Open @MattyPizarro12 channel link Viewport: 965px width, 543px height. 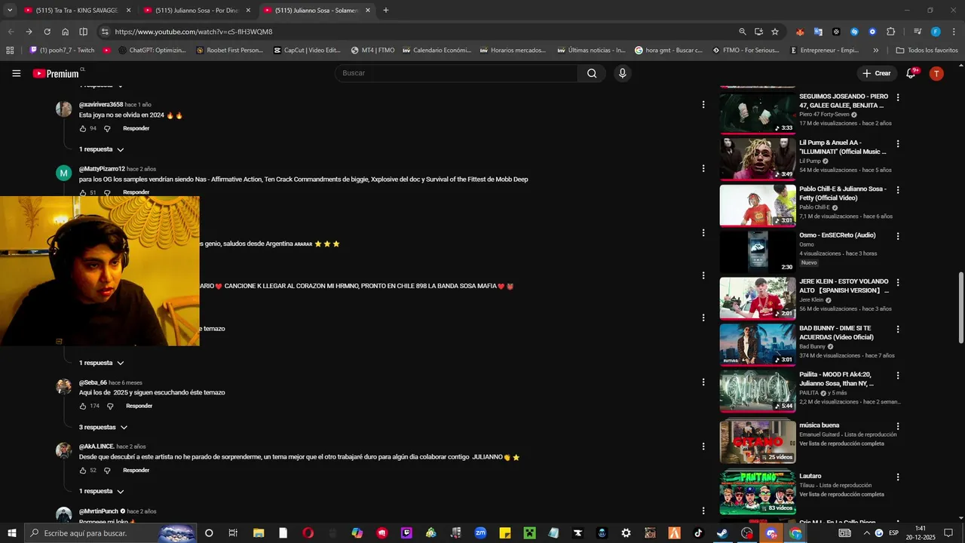coord(102,169)
